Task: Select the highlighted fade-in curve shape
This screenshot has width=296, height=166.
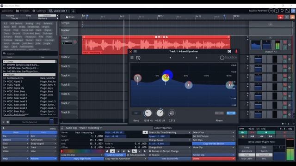Action: [112, 151]
